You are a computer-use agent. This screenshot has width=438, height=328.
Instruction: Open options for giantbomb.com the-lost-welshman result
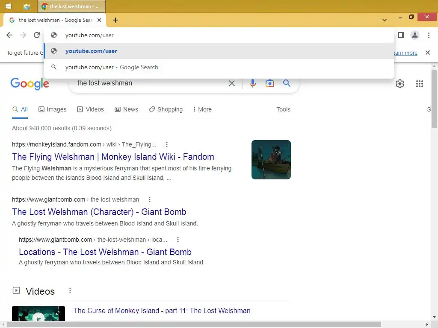150,199
